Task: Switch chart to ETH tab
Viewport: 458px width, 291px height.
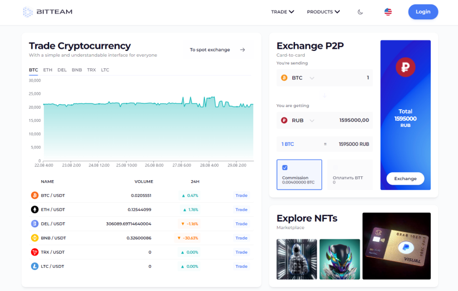Action: click(48, 70)
